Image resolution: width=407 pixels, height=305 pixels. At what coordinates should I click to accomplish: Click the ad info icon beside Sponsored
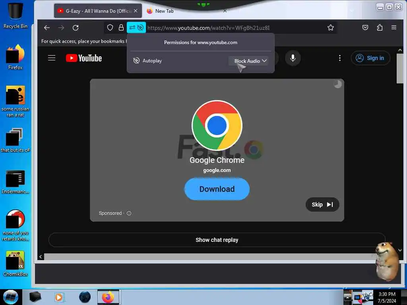129,213
